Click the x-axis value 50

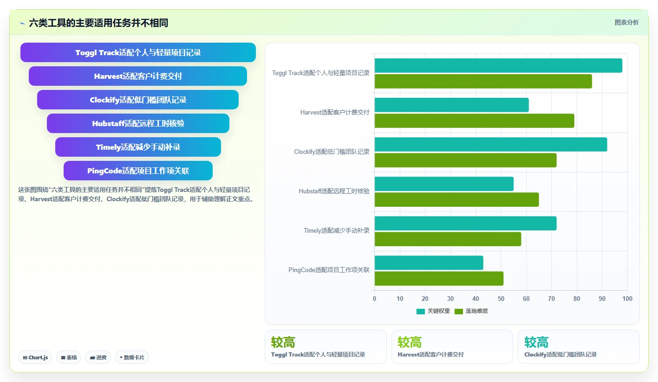(501, 299)
